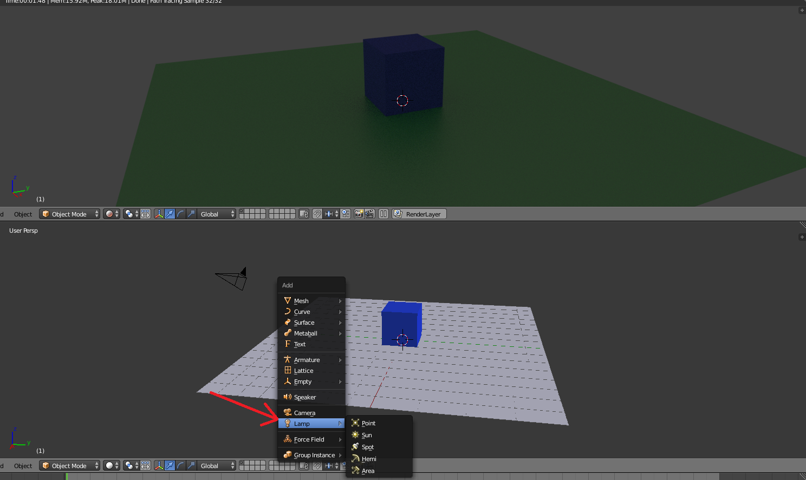The height and width of the screenshot is (480, 806).
Task: Enable rotate manipulator in upper viewport header
Action: click(x=180, y=214)
